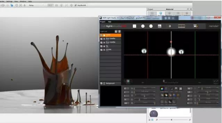Select the first Bron Satellite light row
Viewport: 222px width, 123px height.
(110, 39)
